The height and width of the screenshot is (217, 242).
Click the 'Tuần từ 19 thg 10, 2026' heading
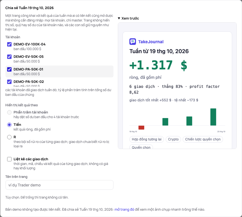point(159,51)
